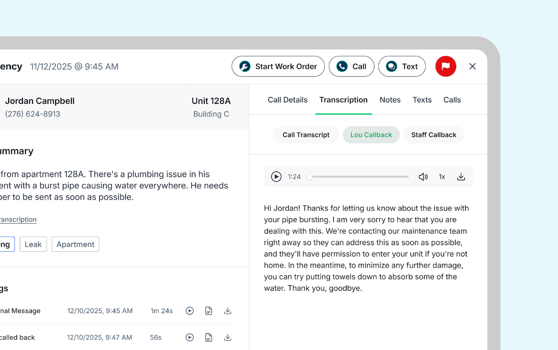Click the Apartment tag chip

(75, 244)
